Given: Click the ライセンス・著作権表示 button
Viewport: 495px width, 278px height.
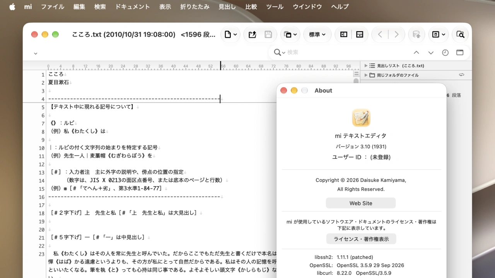Looking at the screenshot, I should coord(361,239).
